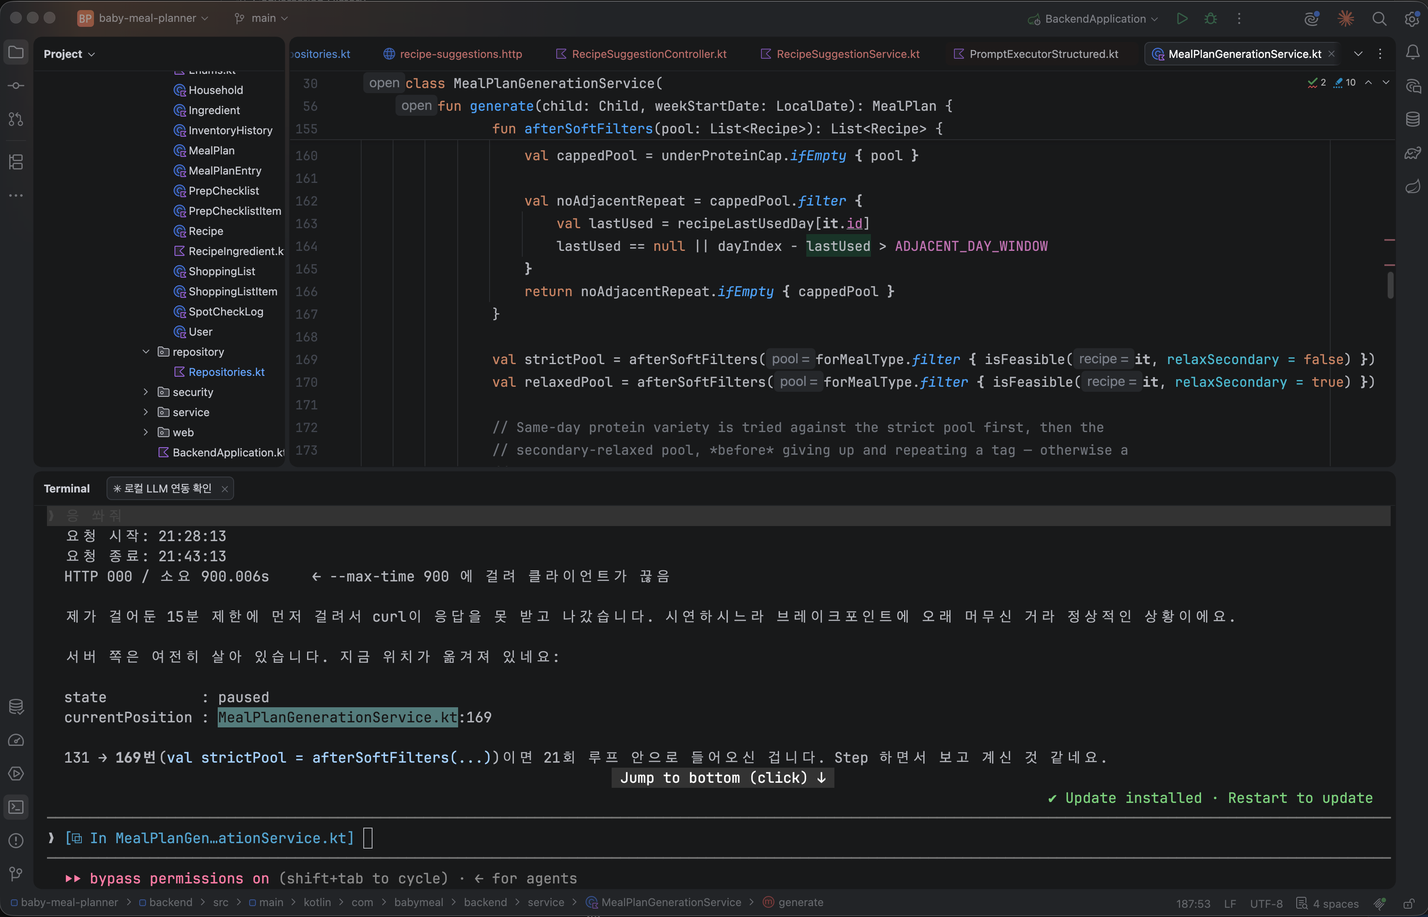Click Jump to bottom in terminal
Viewport: 1428px width, 917px height.
[x=722, y=778]
